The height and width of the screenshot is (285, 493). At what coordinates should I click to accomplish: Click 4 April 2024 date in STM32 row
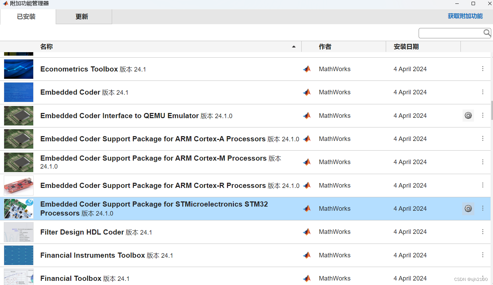tap(410, 209)
